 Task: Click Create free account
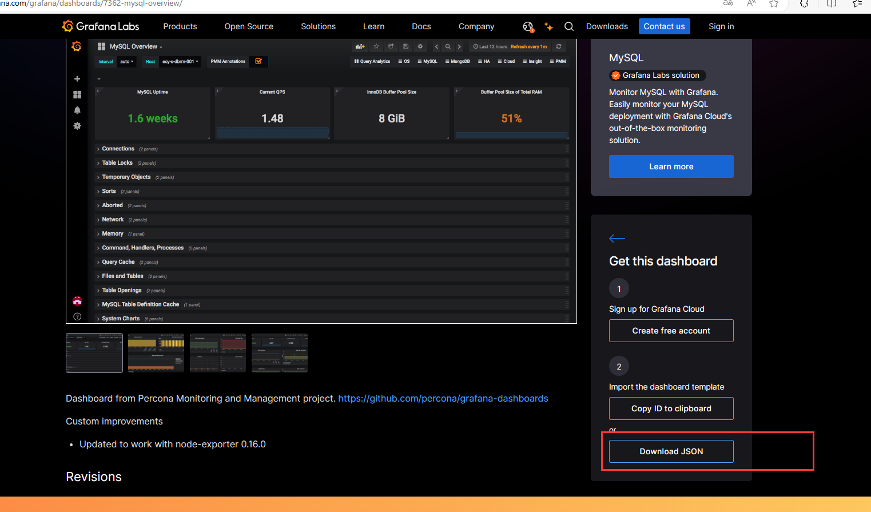[671, 331]
